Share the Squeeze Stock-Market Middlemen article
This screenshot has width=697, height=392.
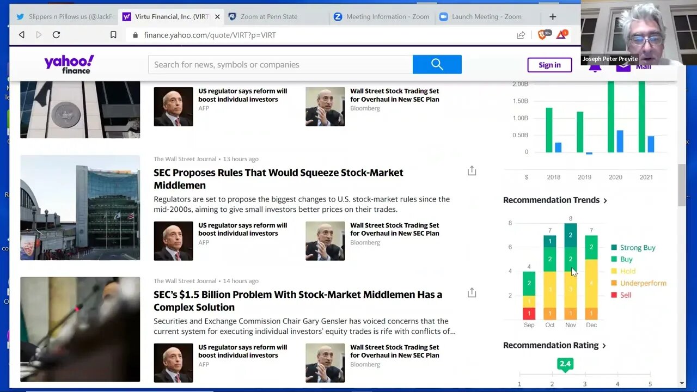(472, 171)
